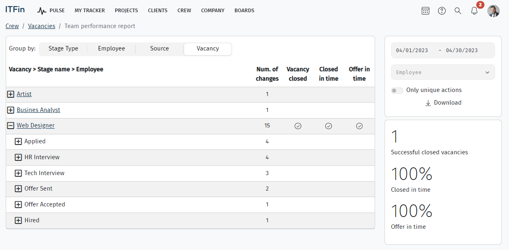The image size is (509, 250).
Task: Open the Artist vacancy link
Action: pyautogui.click(x=24, y=94)
